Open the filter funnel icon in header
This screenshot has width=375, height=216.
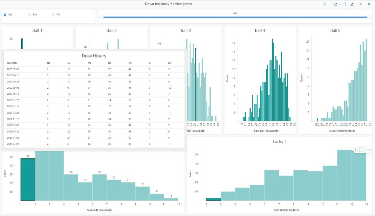pyautogui.click(x=324, y=4)
